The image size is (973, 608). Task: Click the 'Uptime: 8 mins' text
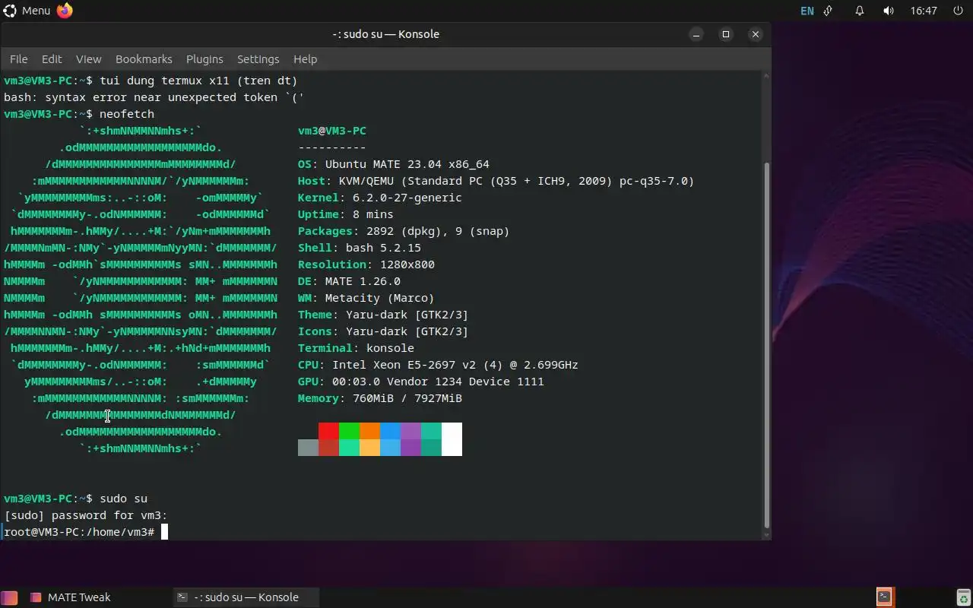click(x=346, y=214)
